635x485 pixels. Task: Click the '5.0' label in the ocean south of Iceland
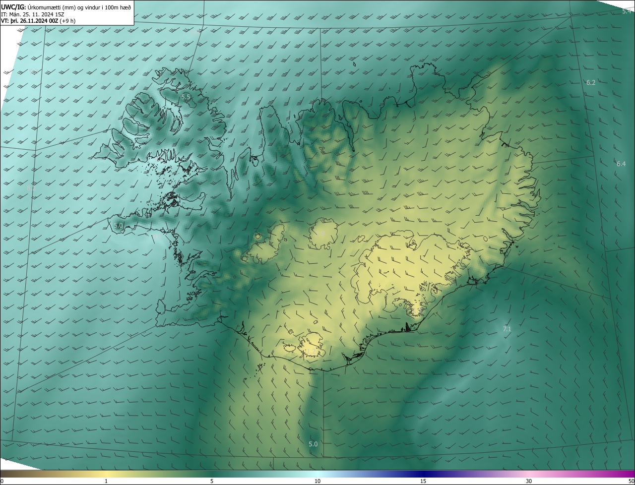coord(313,444)
